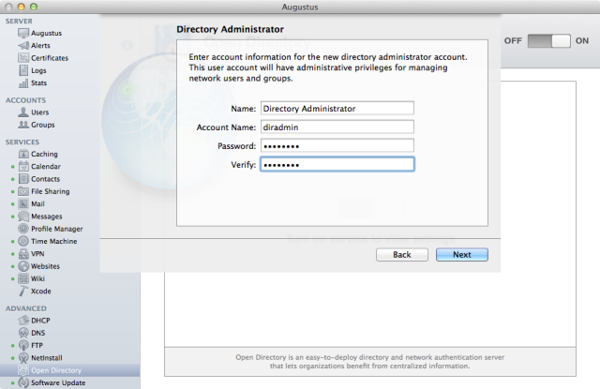The image size is (600, 389).
Task: Open the VPN service icon
Action: 23,254
